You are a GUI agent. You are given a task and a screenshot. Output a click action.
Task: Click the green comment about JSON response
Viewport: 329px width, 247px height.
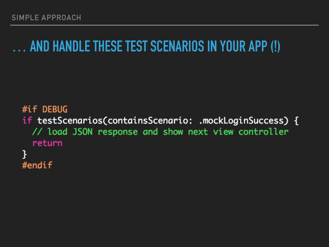coord(160,132)
